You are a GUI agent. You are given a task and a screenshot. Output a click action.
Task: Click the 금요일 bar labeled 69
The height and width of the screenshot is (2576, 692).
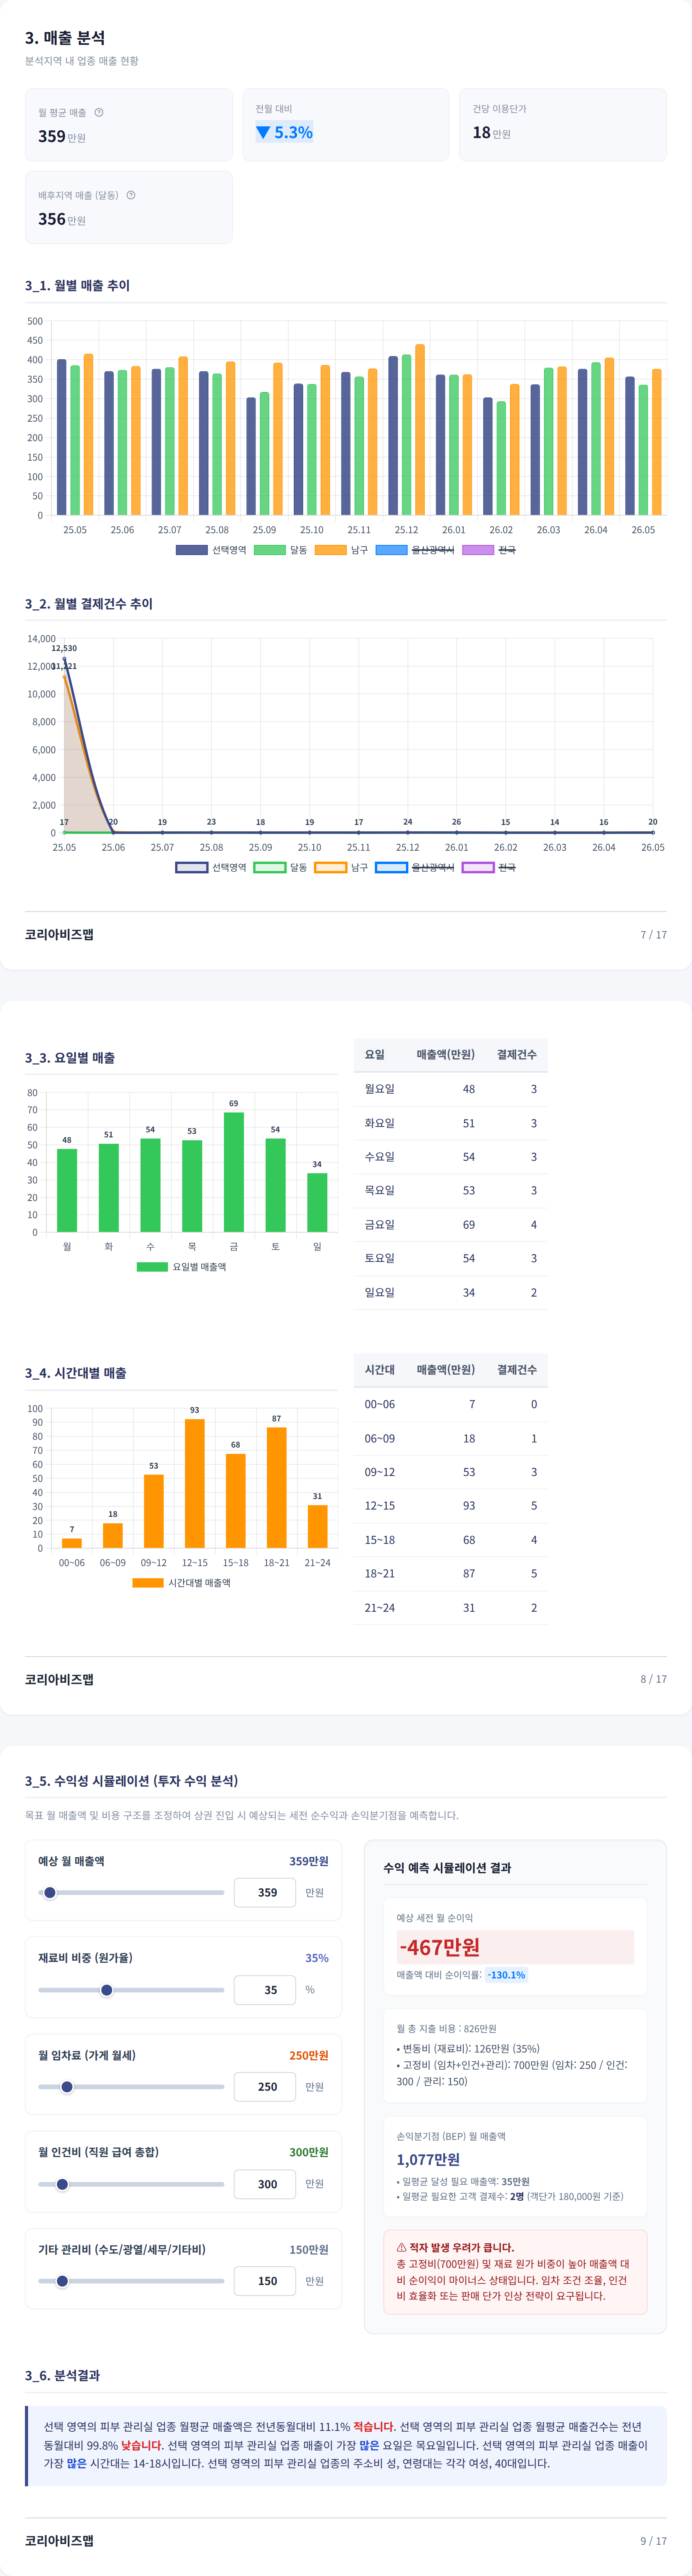[234, 1172]
